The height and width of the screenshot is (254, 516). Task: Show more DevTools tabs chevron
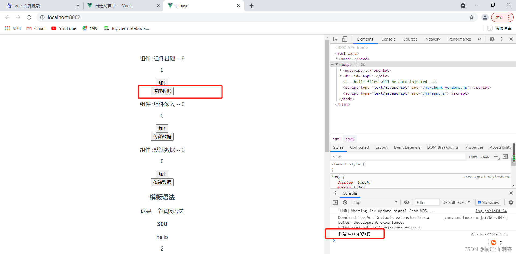(x=479, y=39)
